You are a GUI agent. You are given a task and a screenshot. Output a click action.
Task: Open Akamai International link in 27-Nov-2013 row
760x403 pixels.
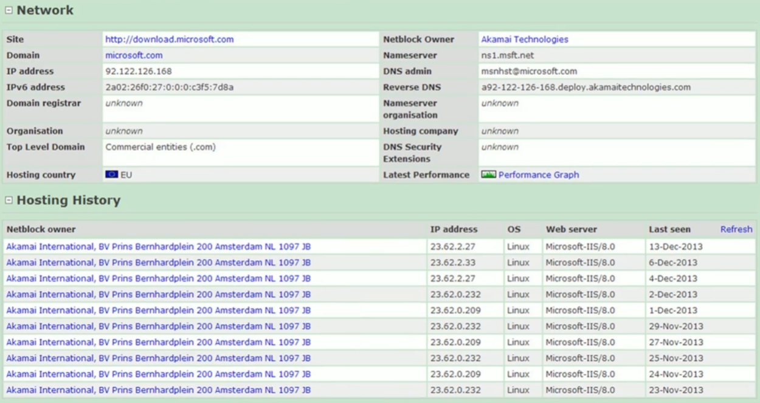(x=159, y=342)
